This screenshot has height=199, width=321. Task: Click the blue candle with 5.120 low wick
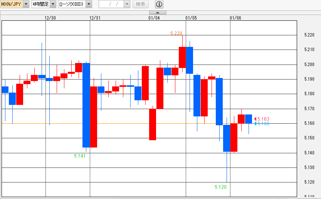[x=227, y=138]
